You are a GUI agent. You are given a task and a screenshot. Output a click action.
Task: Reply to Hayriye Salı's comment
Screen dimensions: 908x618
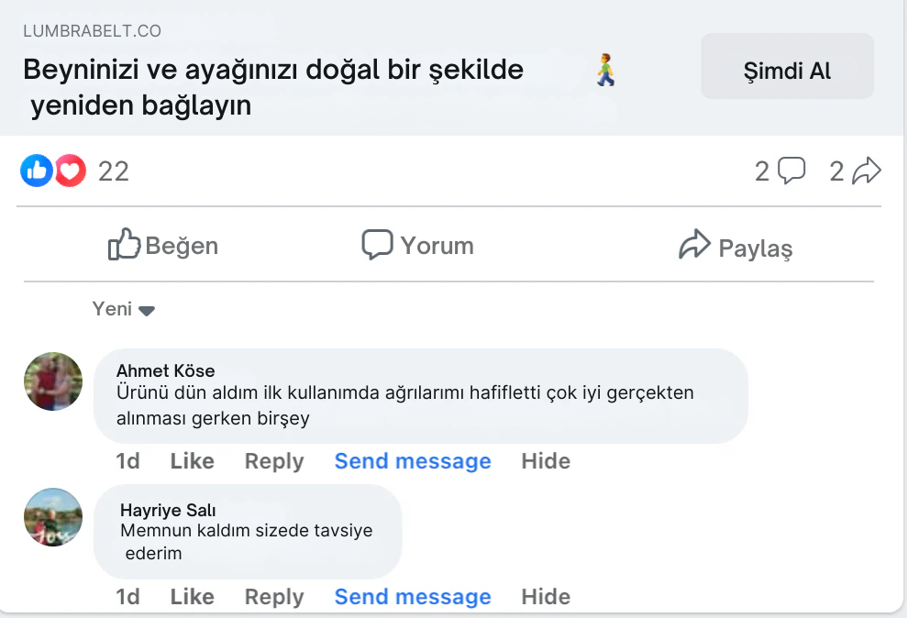(273, 597)
